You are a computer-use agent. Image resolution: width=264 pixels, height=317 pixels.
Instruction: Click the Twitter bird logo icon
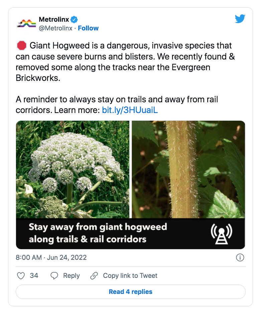pyautogui.click(x=240, y=19)
